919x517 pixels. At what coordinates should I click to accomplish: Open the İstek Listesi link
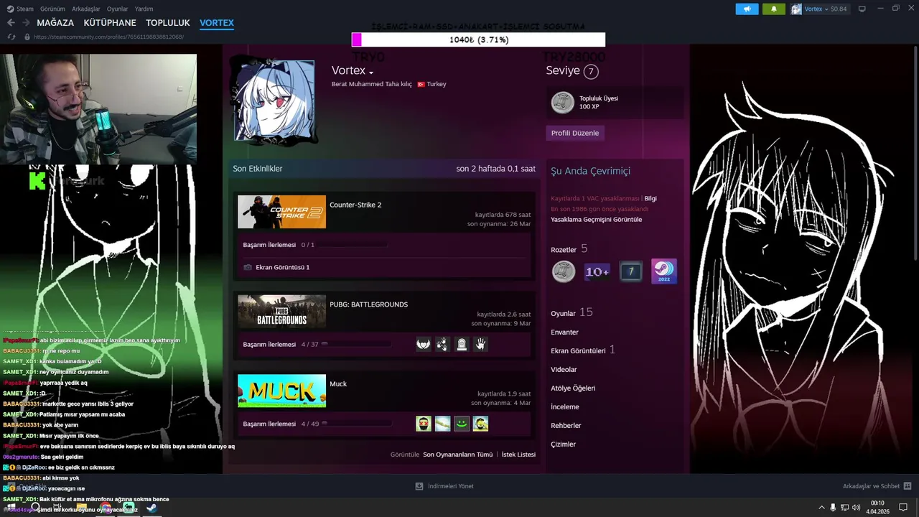pos(518,455)
